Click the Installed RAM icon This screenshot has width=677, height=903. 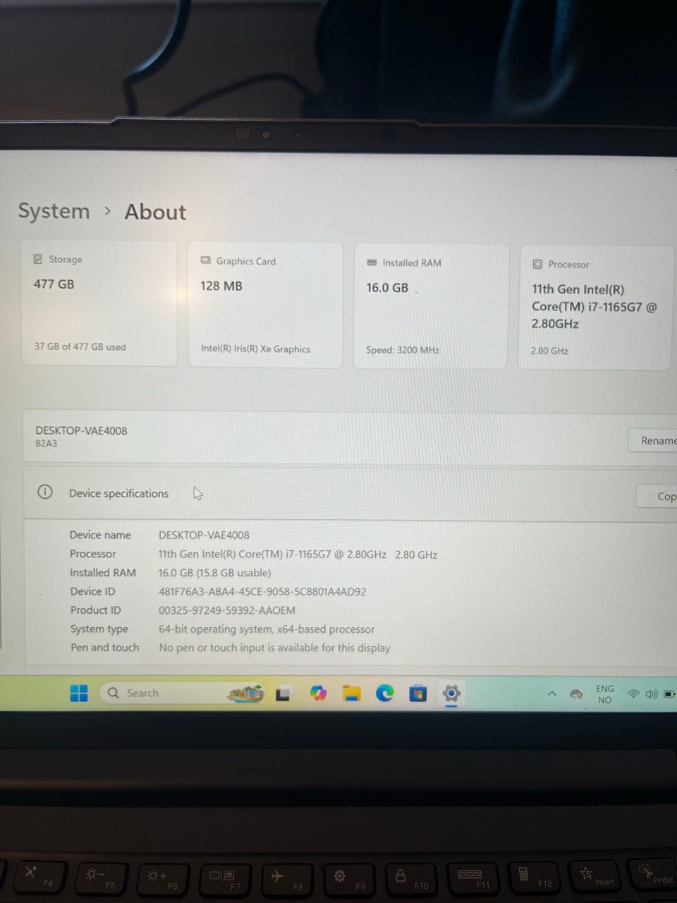(x=372, y=262)
